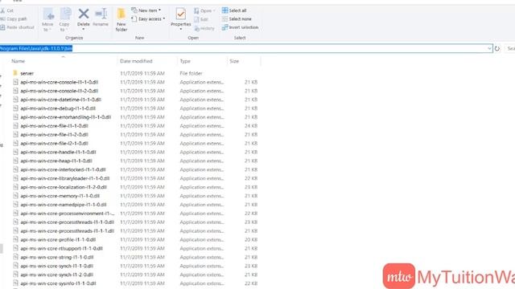Click the file icon of api-ms-win-core-sysinfo-l1-1-0.dll
Image resolution: width=515 pixels, height=289 pixels.
15,283
